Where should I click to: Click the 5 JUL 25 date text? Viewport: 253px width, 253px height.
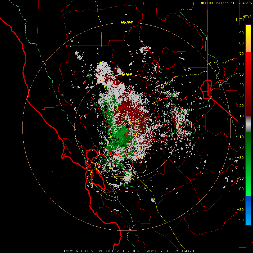170,251
